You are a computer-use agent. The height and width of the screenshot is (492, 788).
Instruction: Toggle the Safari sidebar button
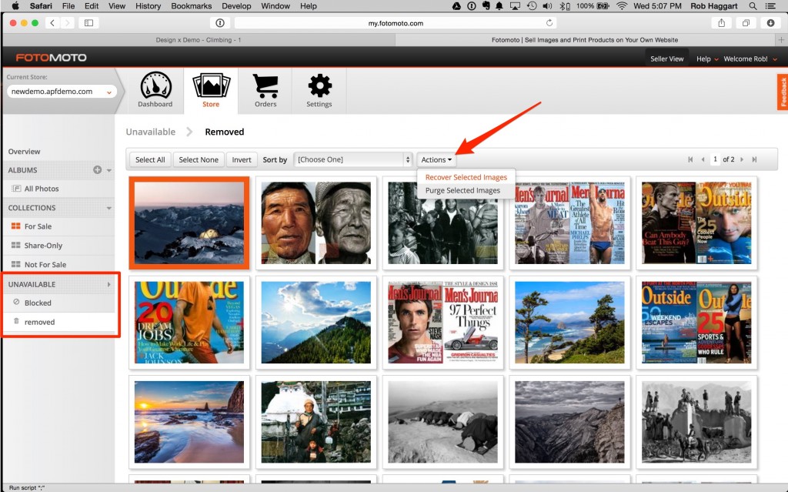[x=89, y=22]
